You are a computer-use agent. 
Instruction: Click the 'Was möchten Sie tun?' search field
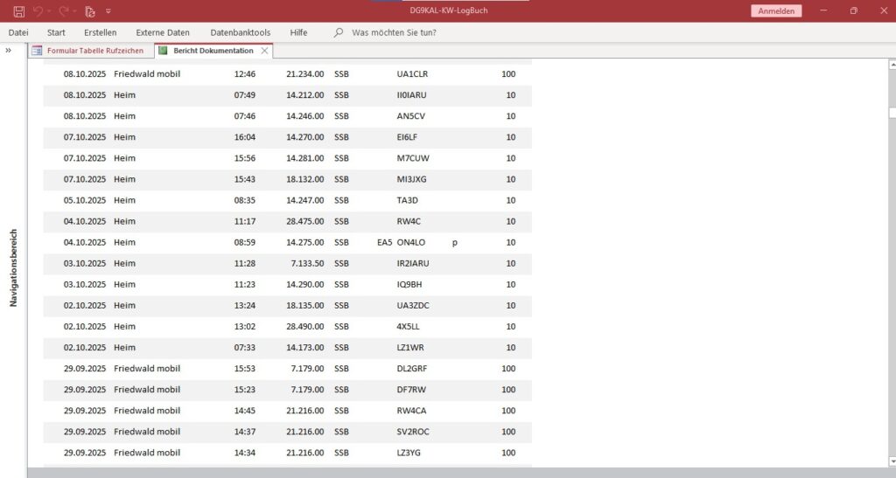[x=394, y=32]
